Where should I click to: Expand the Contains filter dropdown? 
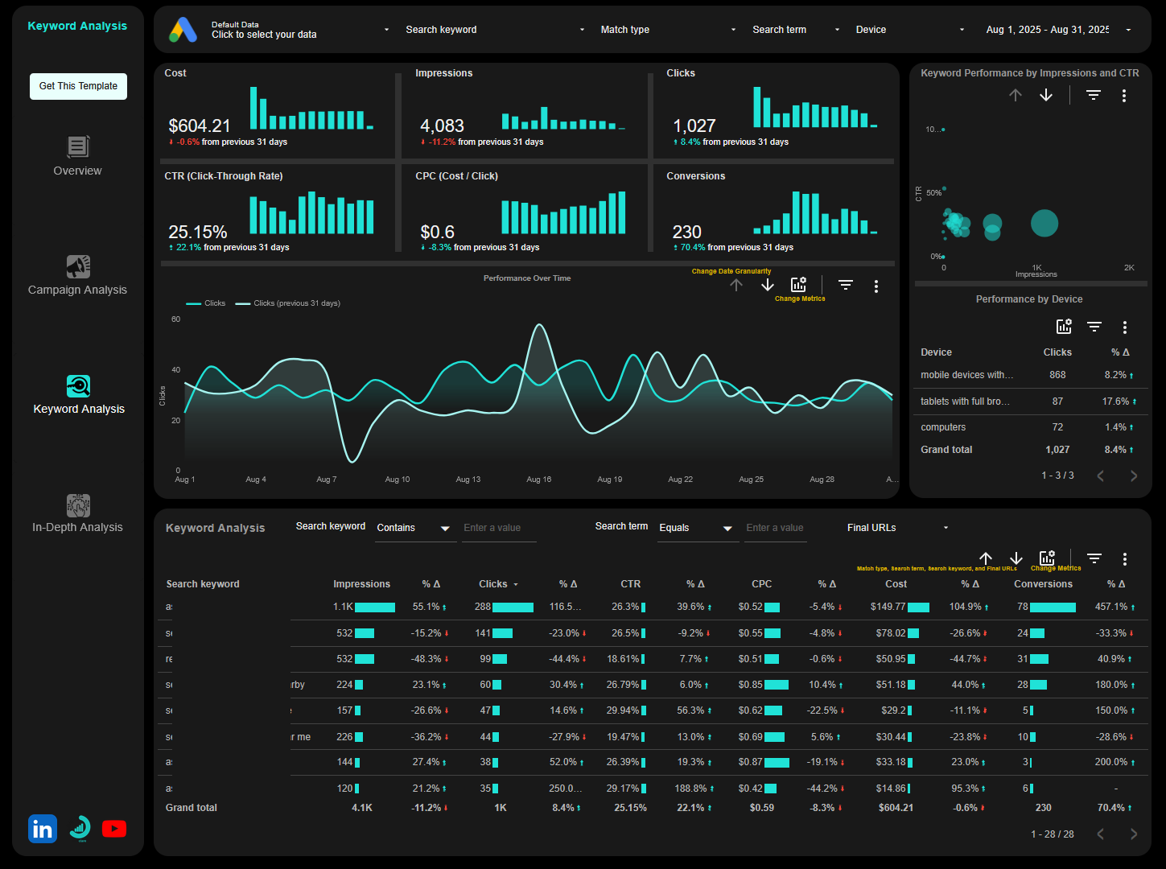point(414,528)
